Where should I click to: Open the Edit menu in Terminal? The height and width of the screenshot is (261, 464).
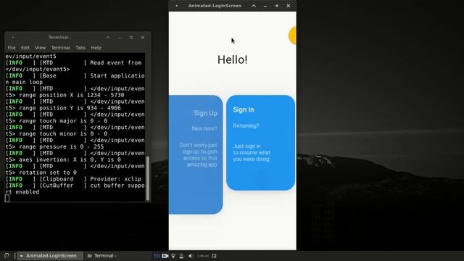[25, 48]
